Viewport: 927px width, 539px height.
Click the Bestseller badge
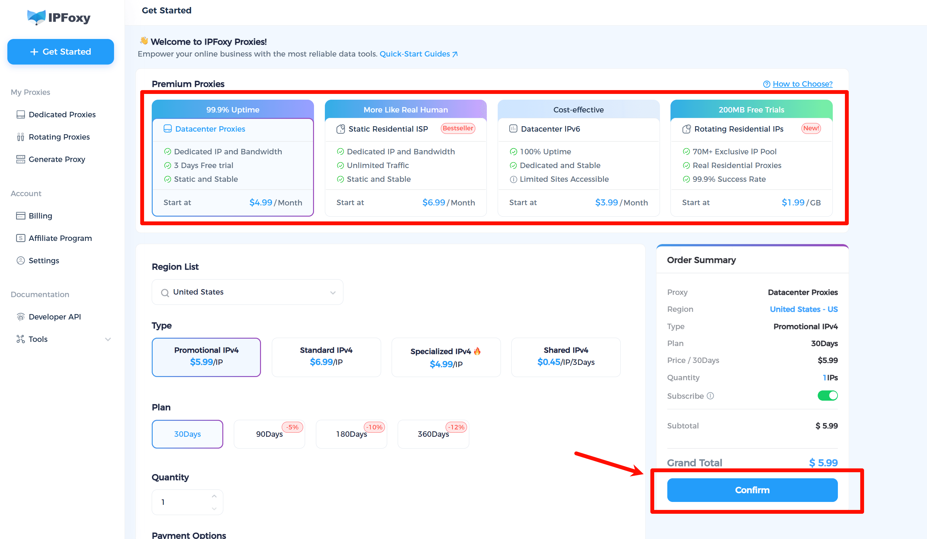point(458,128)
